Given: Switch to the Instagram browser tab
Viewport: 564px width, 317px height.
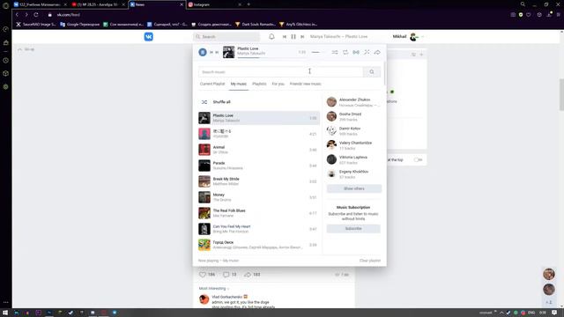Looking at the screenshot, I should (214, 4).
